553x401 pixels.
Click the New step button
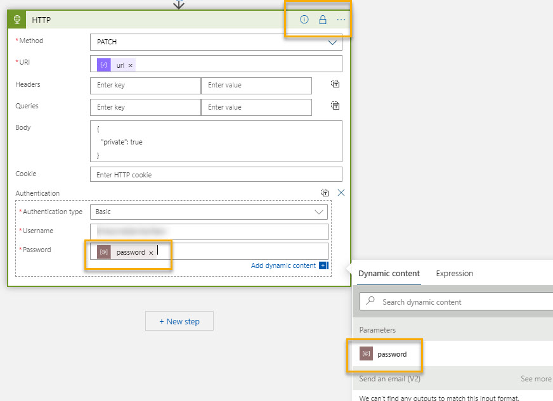(179, 321)
